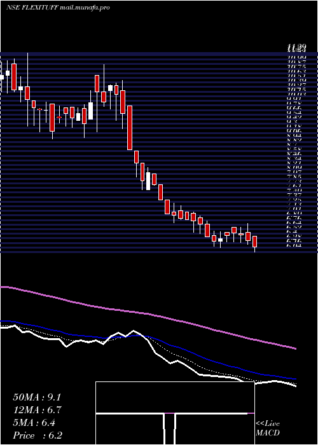Click the pink 50-day moving average line
The width and height of the screenshot is (318, 445).
click(x=148, y=313)
